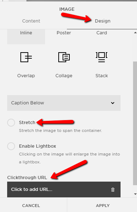Toggle the Enable Lightbox option
The image size is (137, 212).
pos(11,146)
